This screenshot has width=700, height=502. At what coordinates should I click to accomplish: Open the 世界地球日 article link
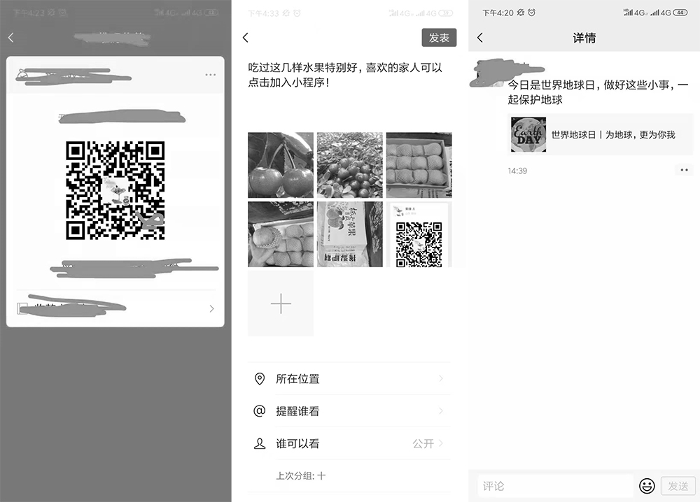(x=600, y=134)
